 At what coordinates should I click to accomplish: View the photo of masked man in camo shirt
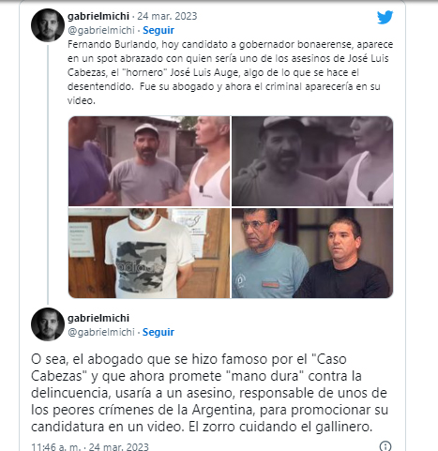149,253
